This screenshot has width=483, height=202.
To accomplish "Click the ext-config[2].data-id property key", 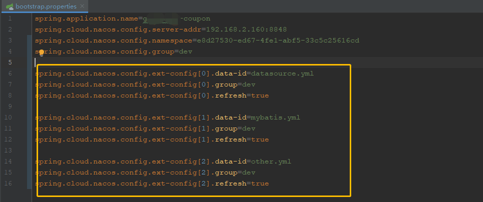I will [x=141, y=161].
